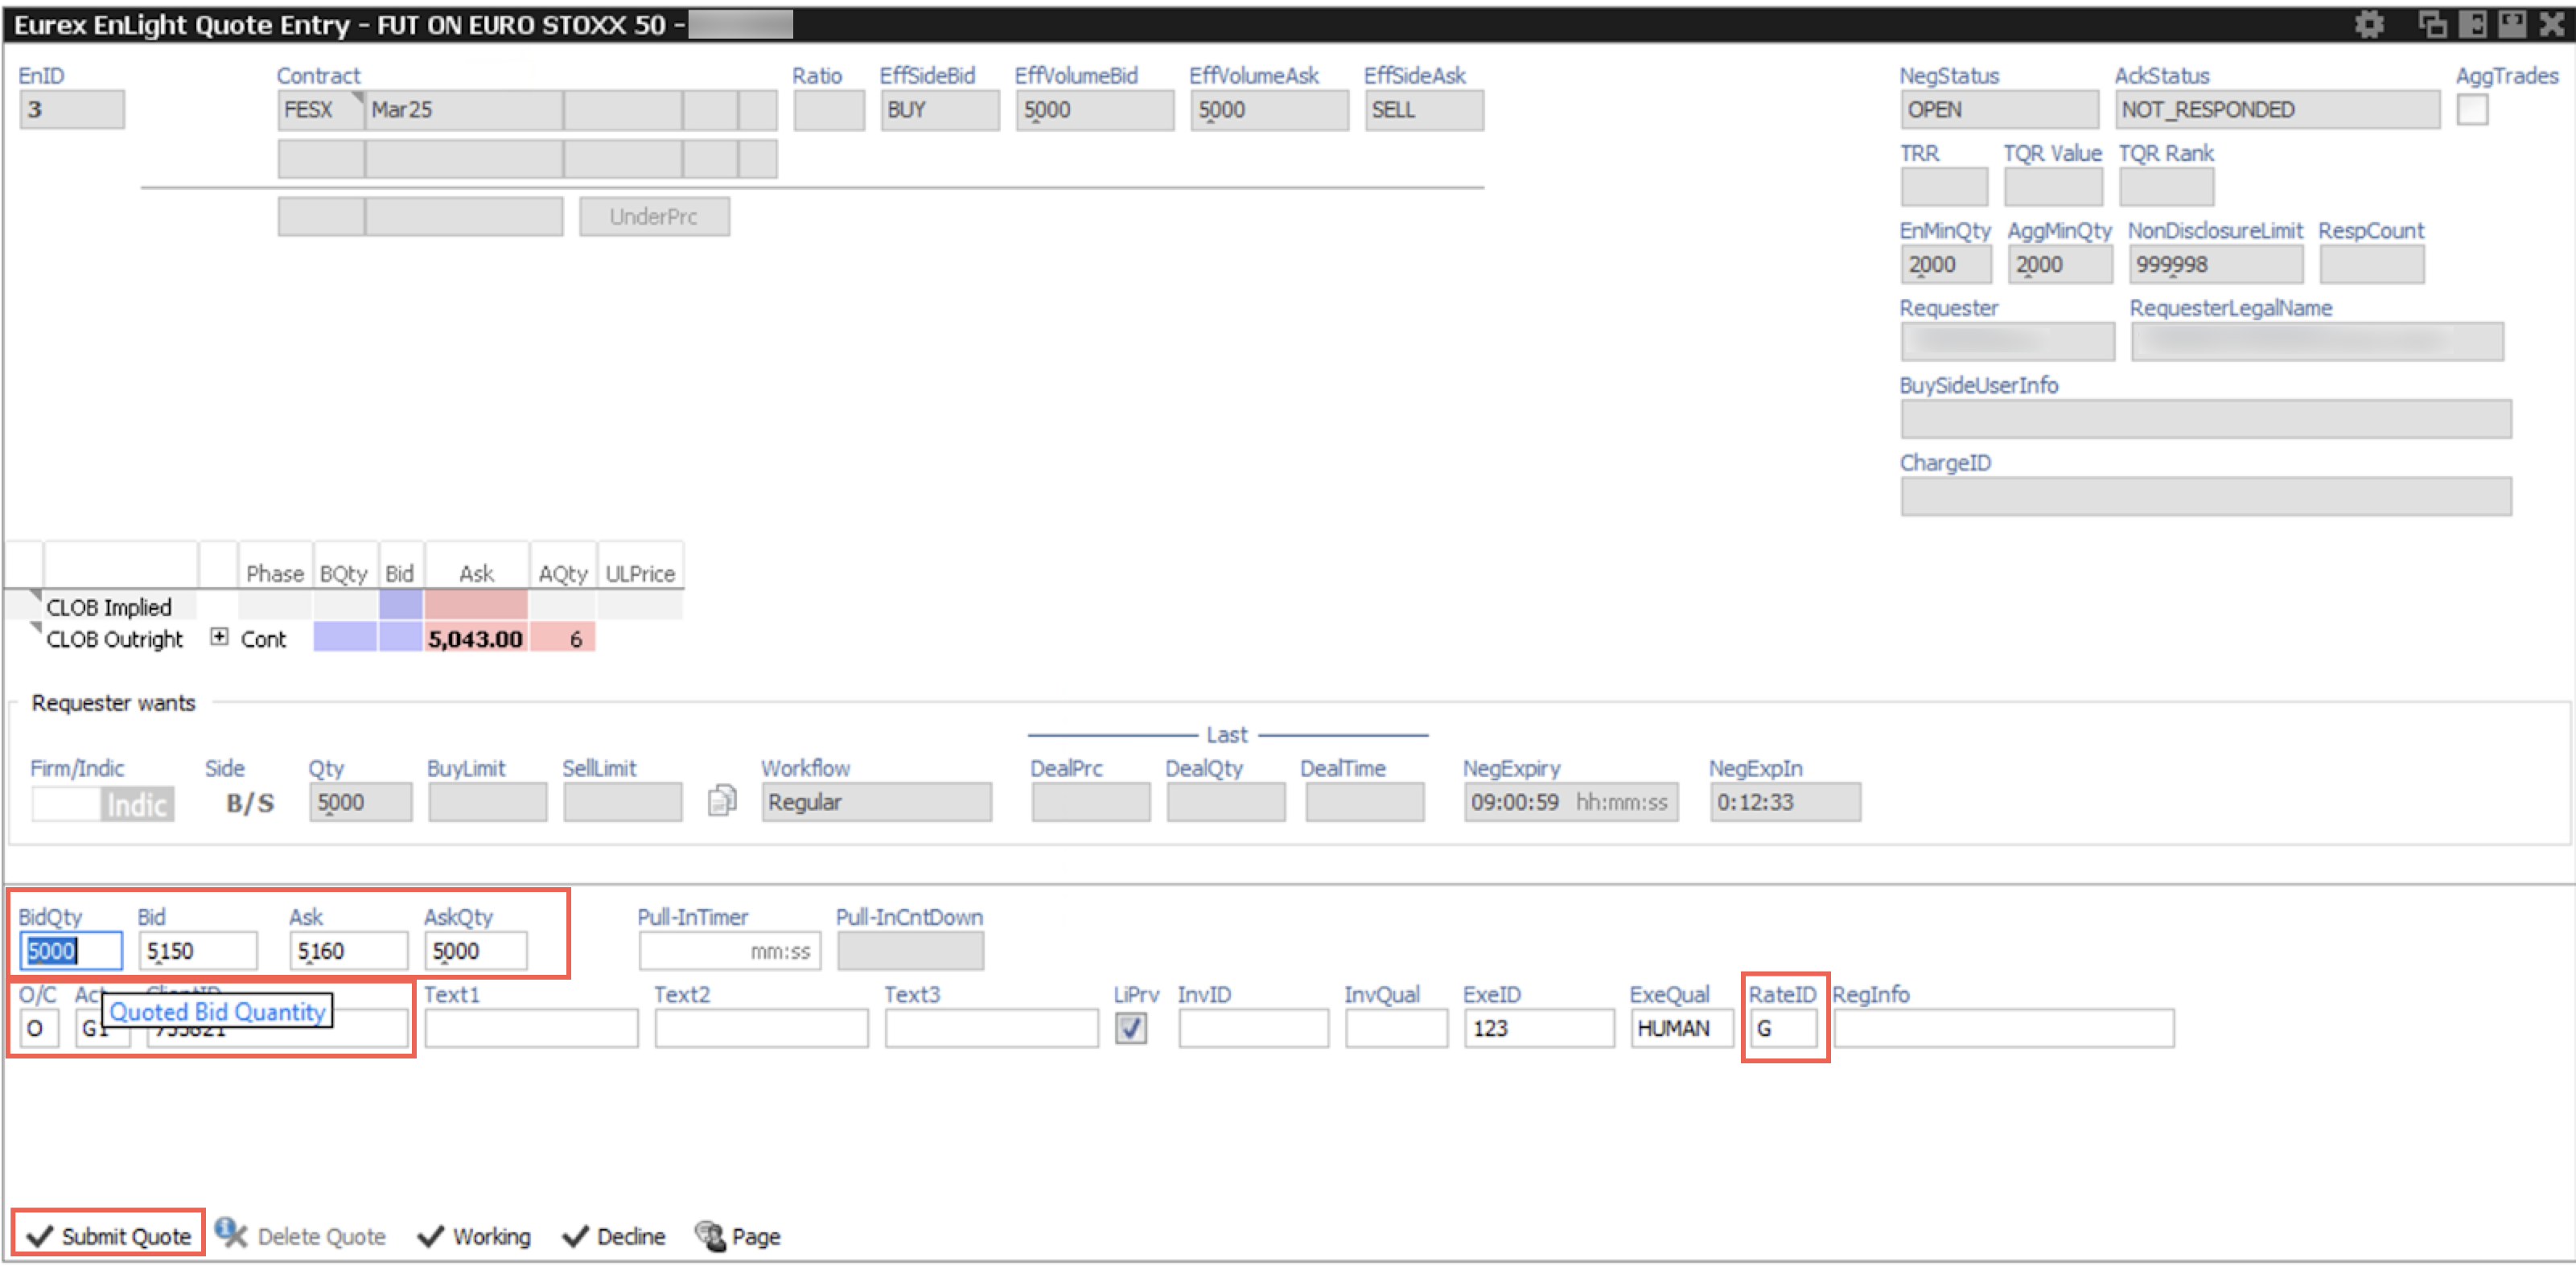
Task: Click overlapping windows icon in title bar
Action: click(x=2431, y=24)
